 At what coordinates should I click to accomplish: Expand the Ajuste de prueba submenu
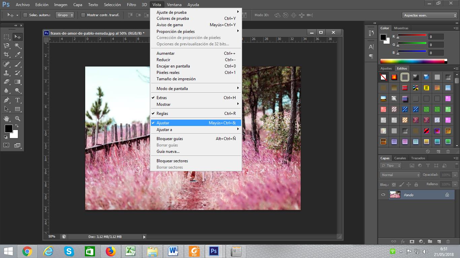(x=196, y=12)
